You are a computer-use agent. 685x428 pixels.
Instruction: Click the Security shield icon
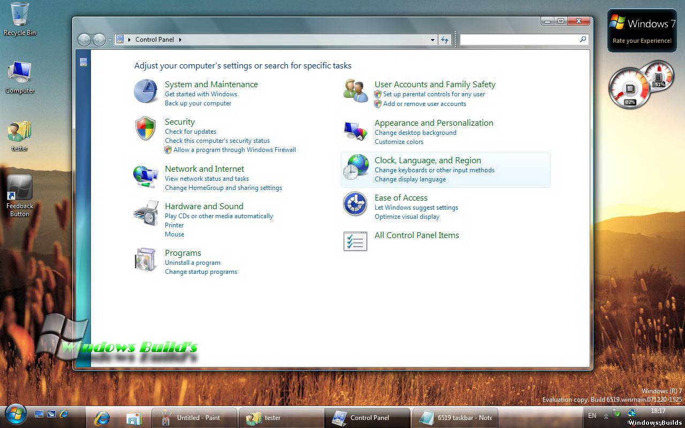(x=145, y=128)
